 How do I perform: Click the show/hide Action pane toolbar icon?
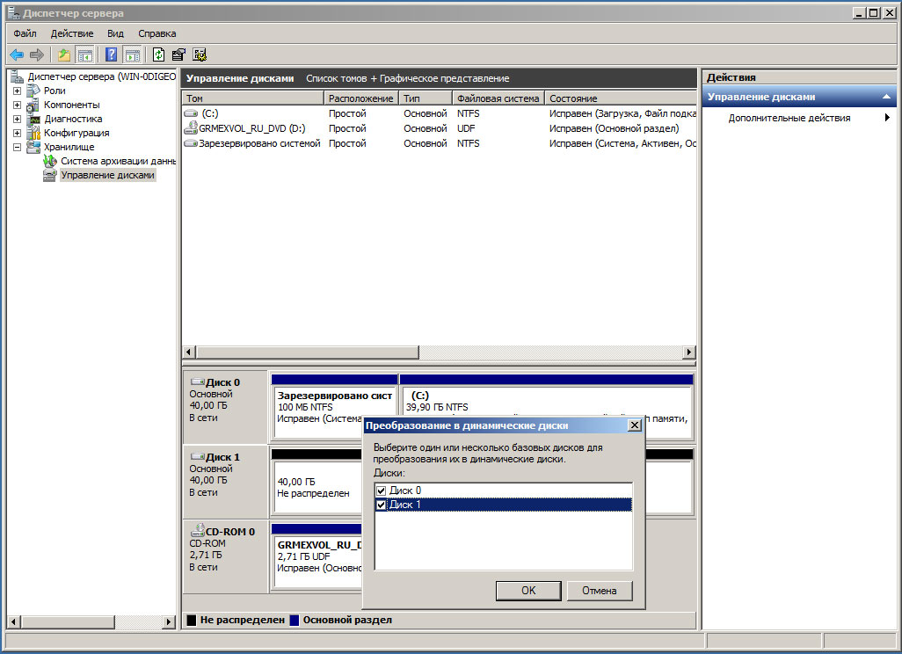[132, 54]
